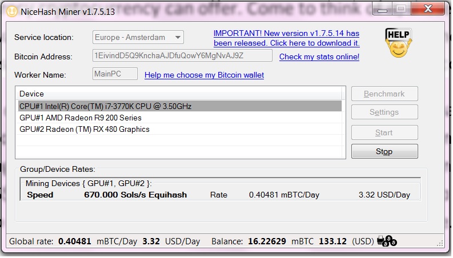This screenshot has height=258, width=453.
Task: Click the Benchmark button
Action: click(x=384, y=94)
